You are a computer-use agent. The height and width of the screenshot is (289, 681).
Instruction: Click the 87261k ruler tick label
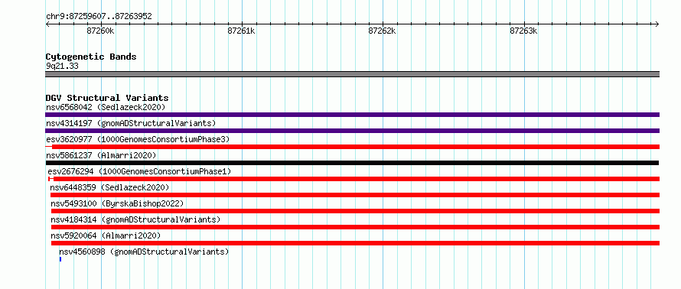click(x=242, y=31)
